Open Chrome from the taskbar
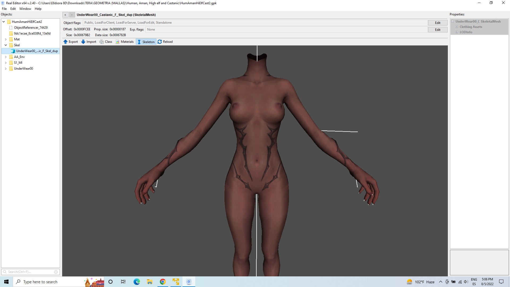This screenshot has height=287, width=510. (x=163, y=282)
